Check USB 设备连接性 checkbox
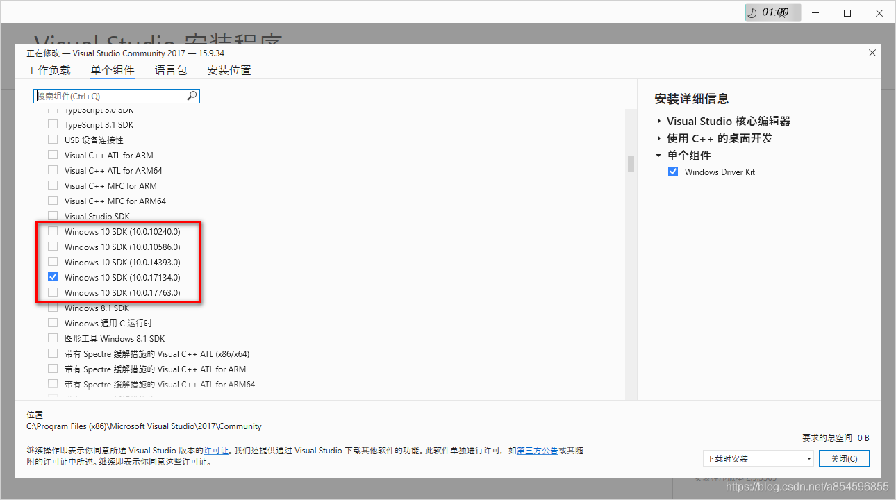896x500 pixels. click(53, 140)
